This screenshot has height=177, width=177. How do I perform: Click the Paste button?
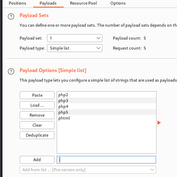coord(37,95)
